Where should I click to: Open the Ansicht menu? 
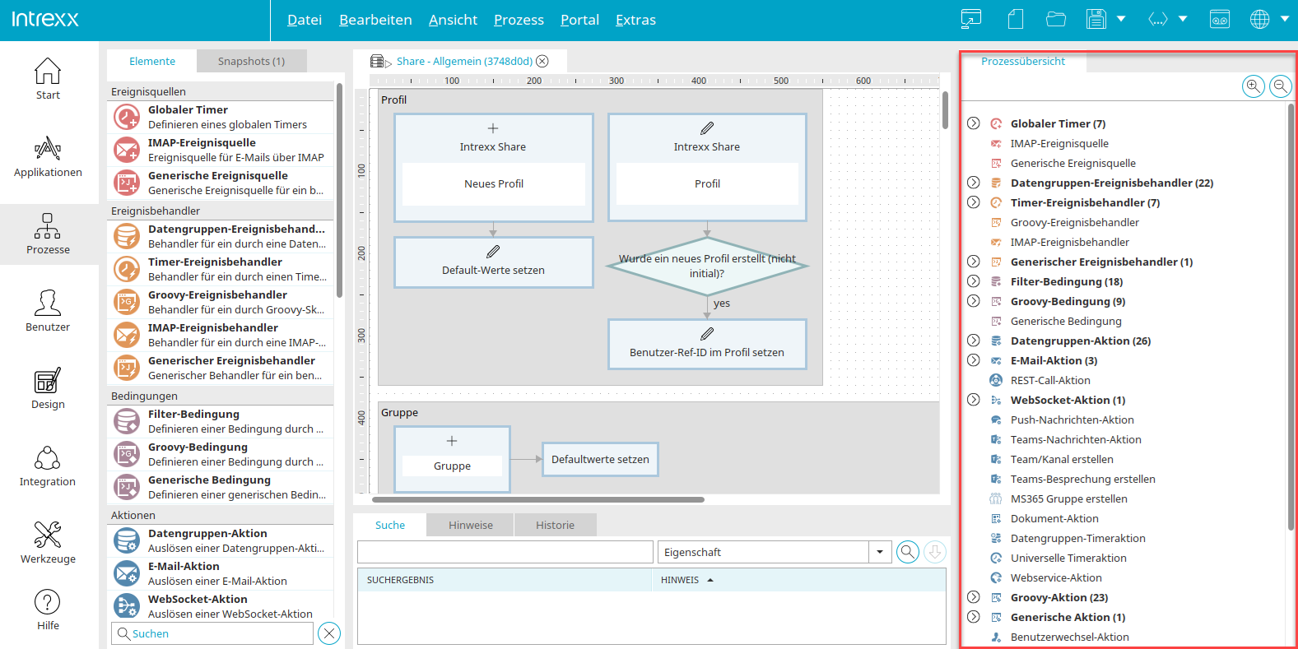coord(453,20)
